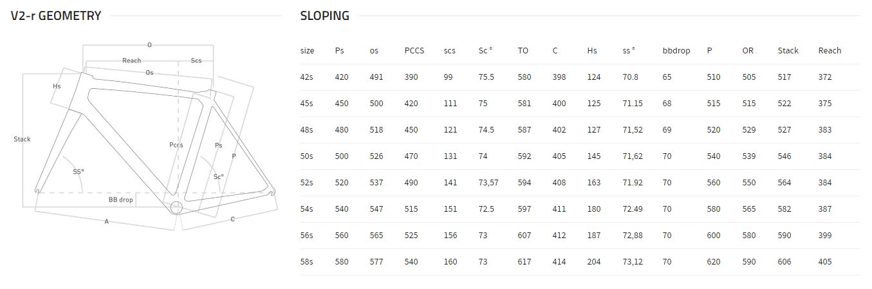This screenshot has height=289, width=872.
Task: Click the "A" label below the frame diagram
Action: coord(106,221)
